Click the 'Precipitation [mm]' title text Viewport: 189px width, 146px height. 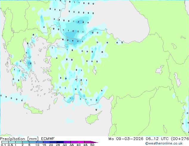click(19, 139)
